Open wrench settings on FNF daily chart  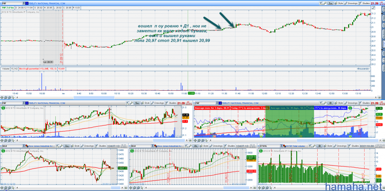[x=325, y=103]
